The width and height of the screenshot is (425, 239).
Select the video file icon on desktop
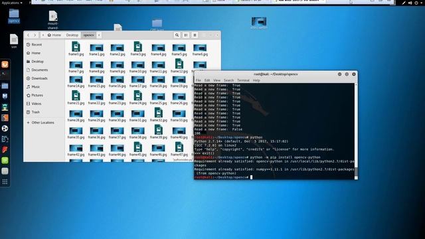[259, 23]
